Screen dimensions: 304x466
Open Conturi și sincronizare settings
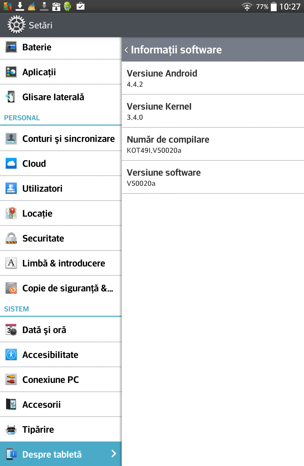point(68,139)
